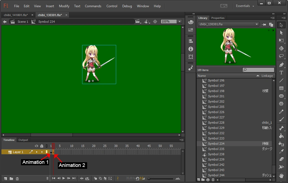Open the Modify menu
The height and width of the screenshot is (183, 288).
coord(64,6)
